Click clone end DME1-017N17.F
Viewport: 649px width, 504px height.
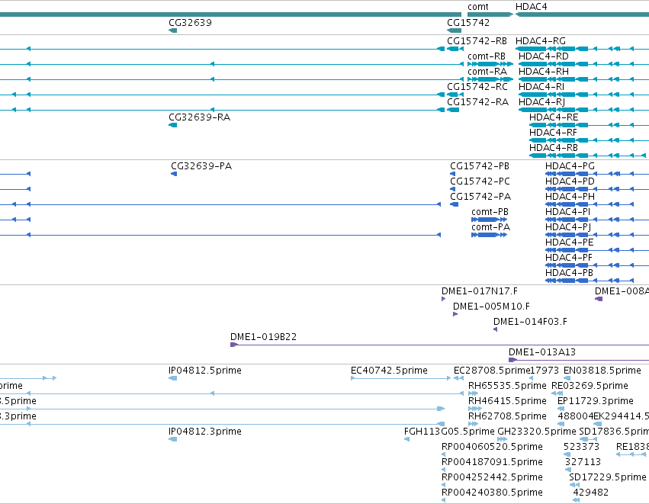479,292
